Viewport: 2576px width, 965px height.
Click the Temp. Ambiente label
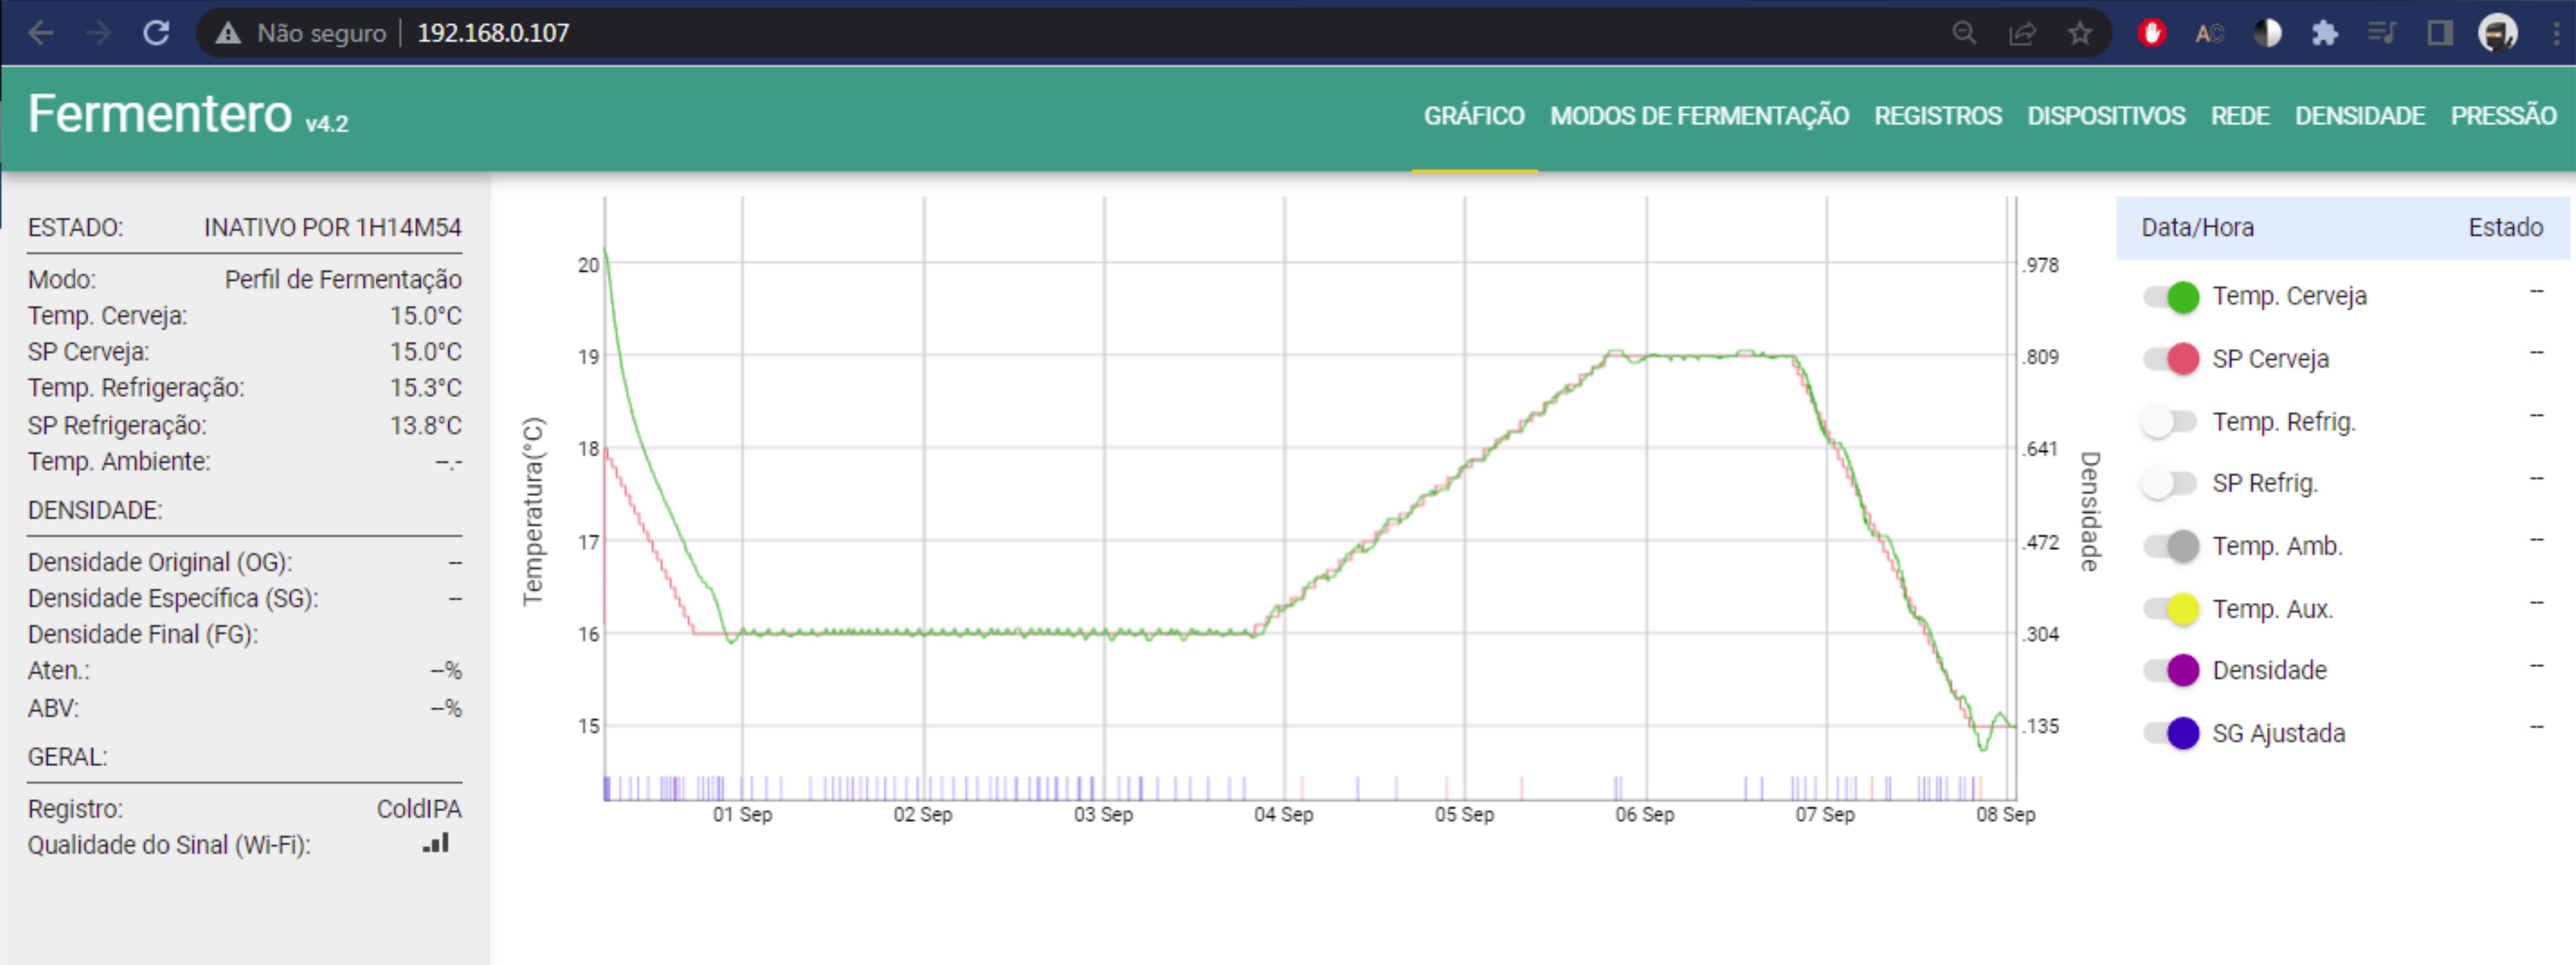[119, 462]
